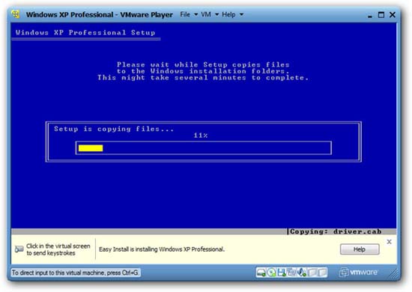Expand the Help menu arrow
The height and width of the screenshot is (292, 412).
coord(241,14)
